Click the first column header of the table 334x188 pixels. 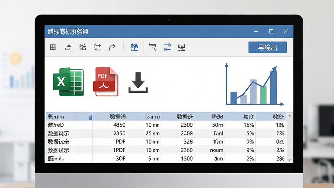point(60,117)
